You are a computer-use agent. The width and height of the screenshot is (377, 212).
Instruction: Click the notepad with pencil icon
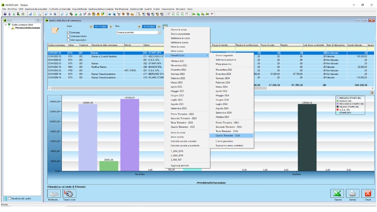(55, 30)
